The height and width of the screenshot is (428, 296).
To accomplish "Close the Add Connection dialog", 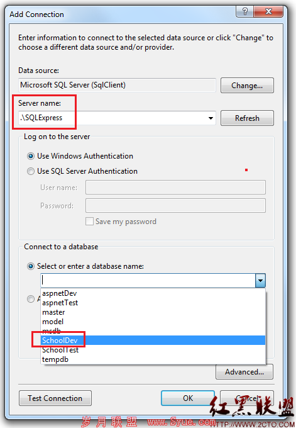I will pyautogui.click(x=268, y=11).
